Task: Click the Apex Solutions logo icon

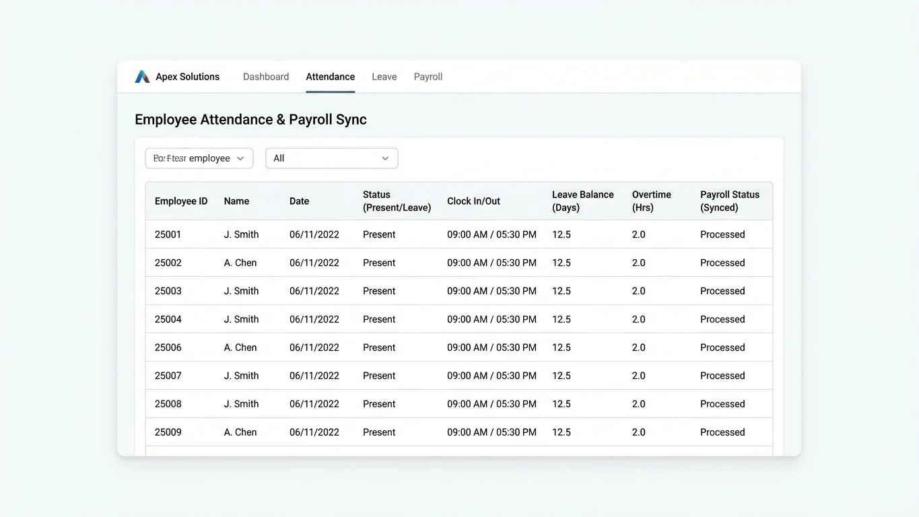Action: (x=141, y=76)
